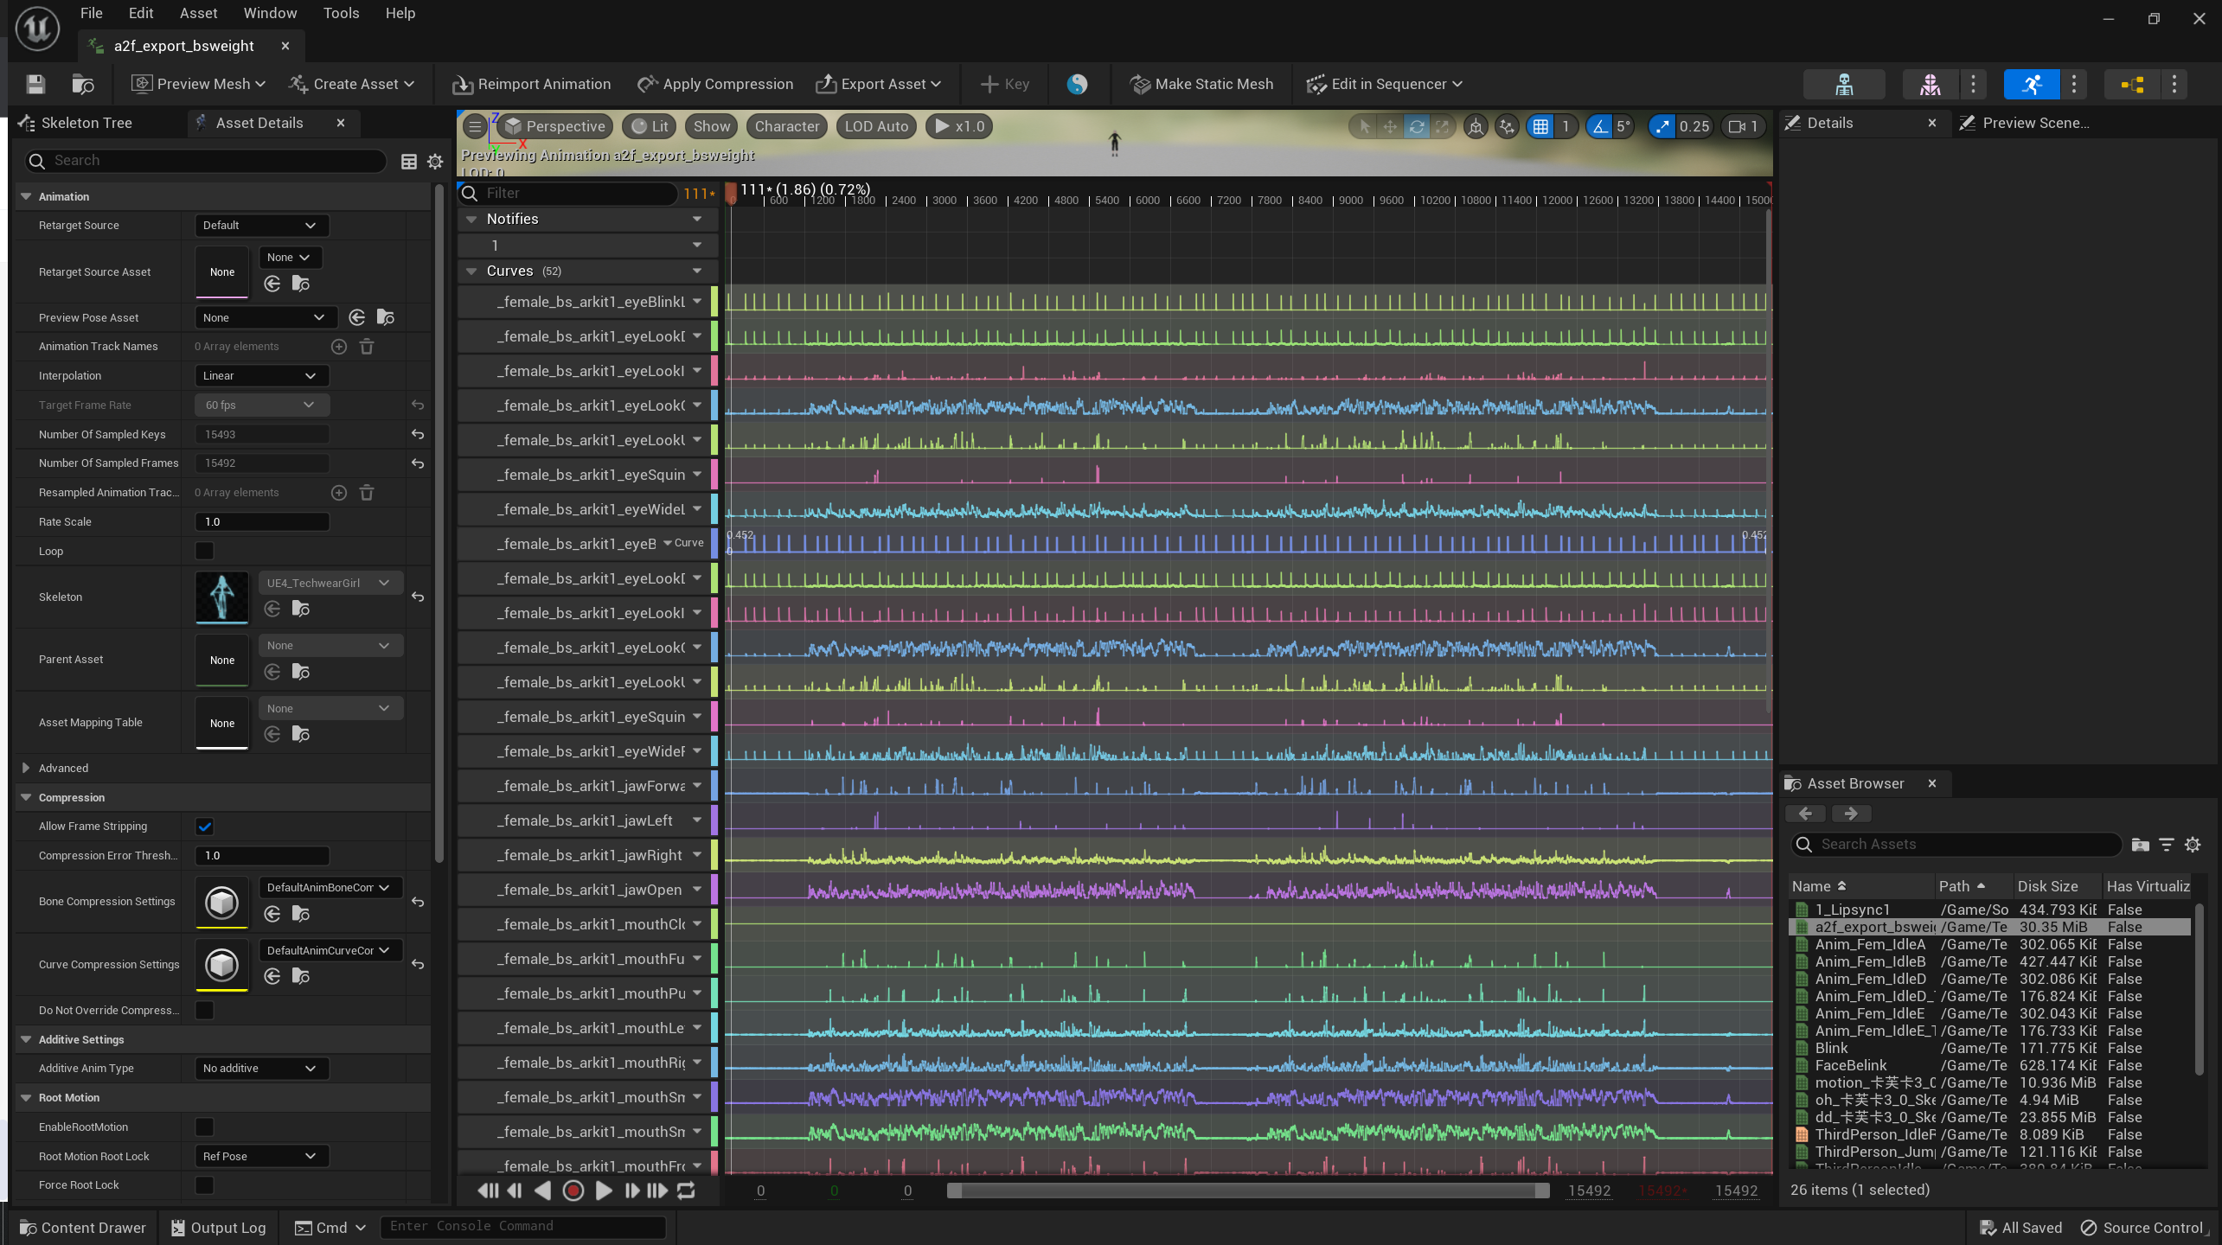Collapse the Curves section
This screenshot has width=2222, height=1245.
point(471,271)
